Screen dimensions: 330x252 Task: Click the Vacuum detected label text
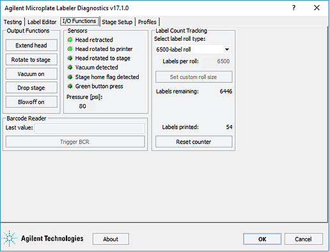coord(97,68)
